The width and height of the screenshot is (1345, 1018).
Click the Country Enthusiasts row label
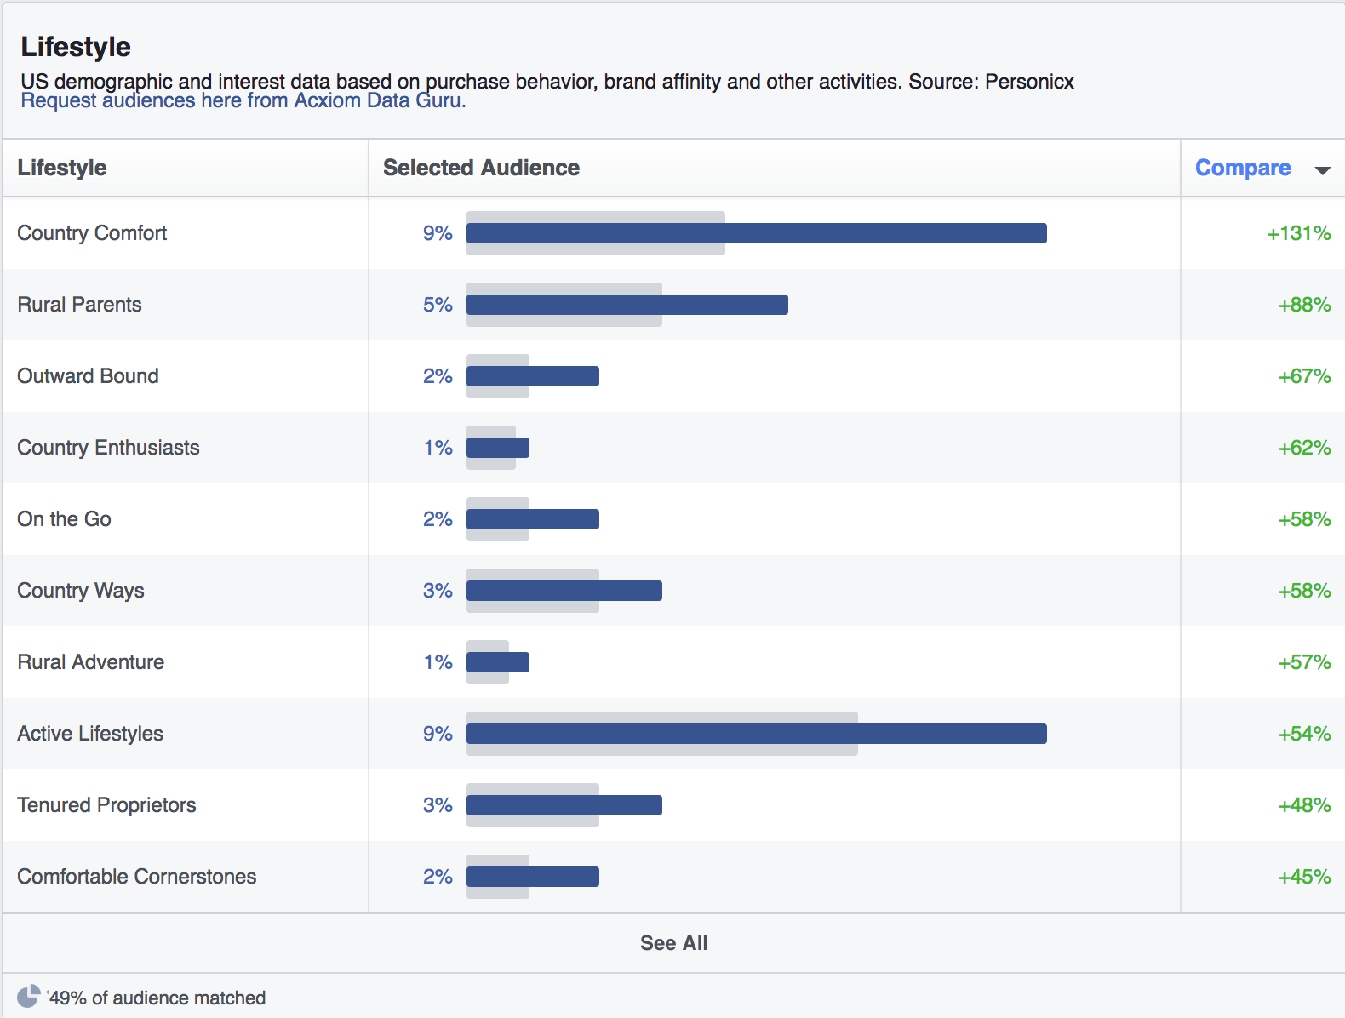pos(108,448)
